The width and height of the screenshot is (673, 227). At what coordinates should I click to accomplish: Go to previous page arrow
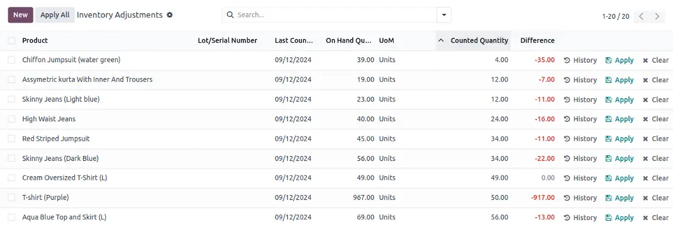click(x=642, y=16)
